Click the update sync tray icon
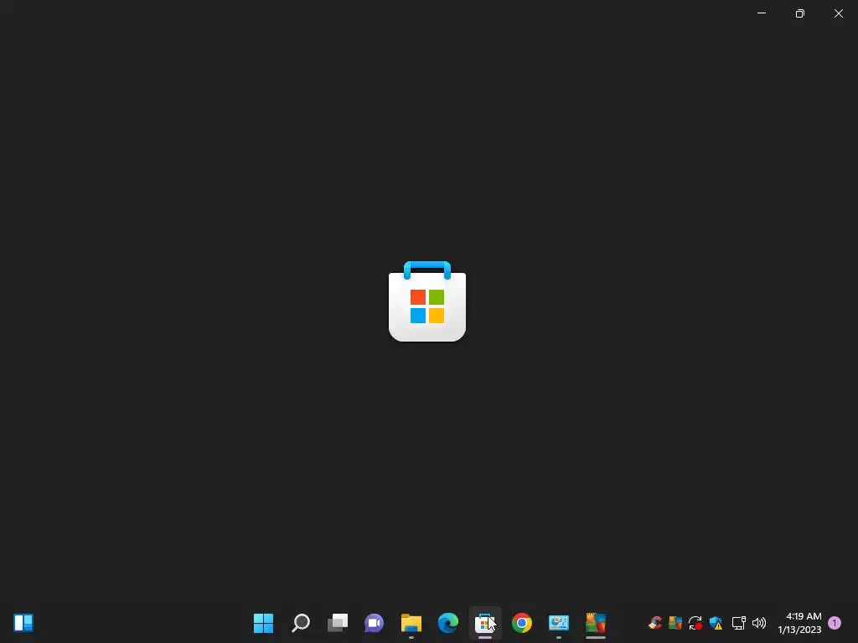This screenshot has width=858, height=643. (695, 623)
